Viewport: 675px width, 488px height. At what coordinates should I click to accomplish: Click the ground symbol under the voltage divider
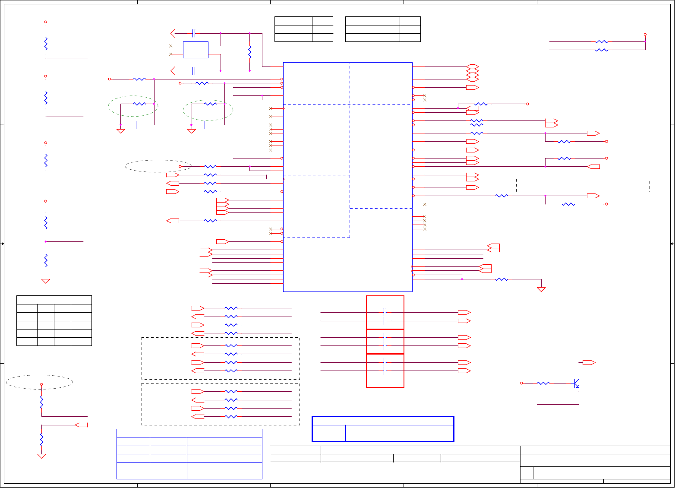[45, 281]
